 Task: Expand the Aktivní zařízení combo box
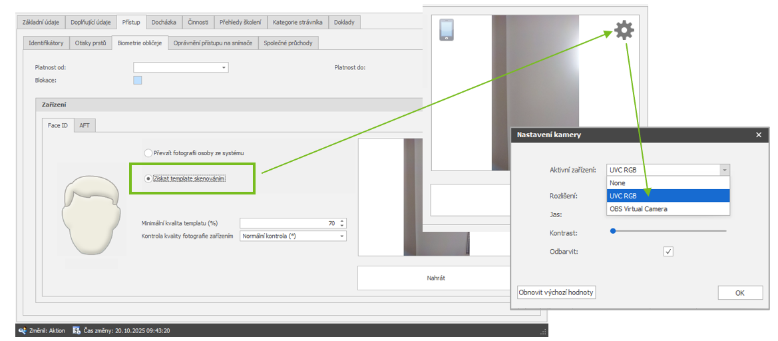click(725, 170)
